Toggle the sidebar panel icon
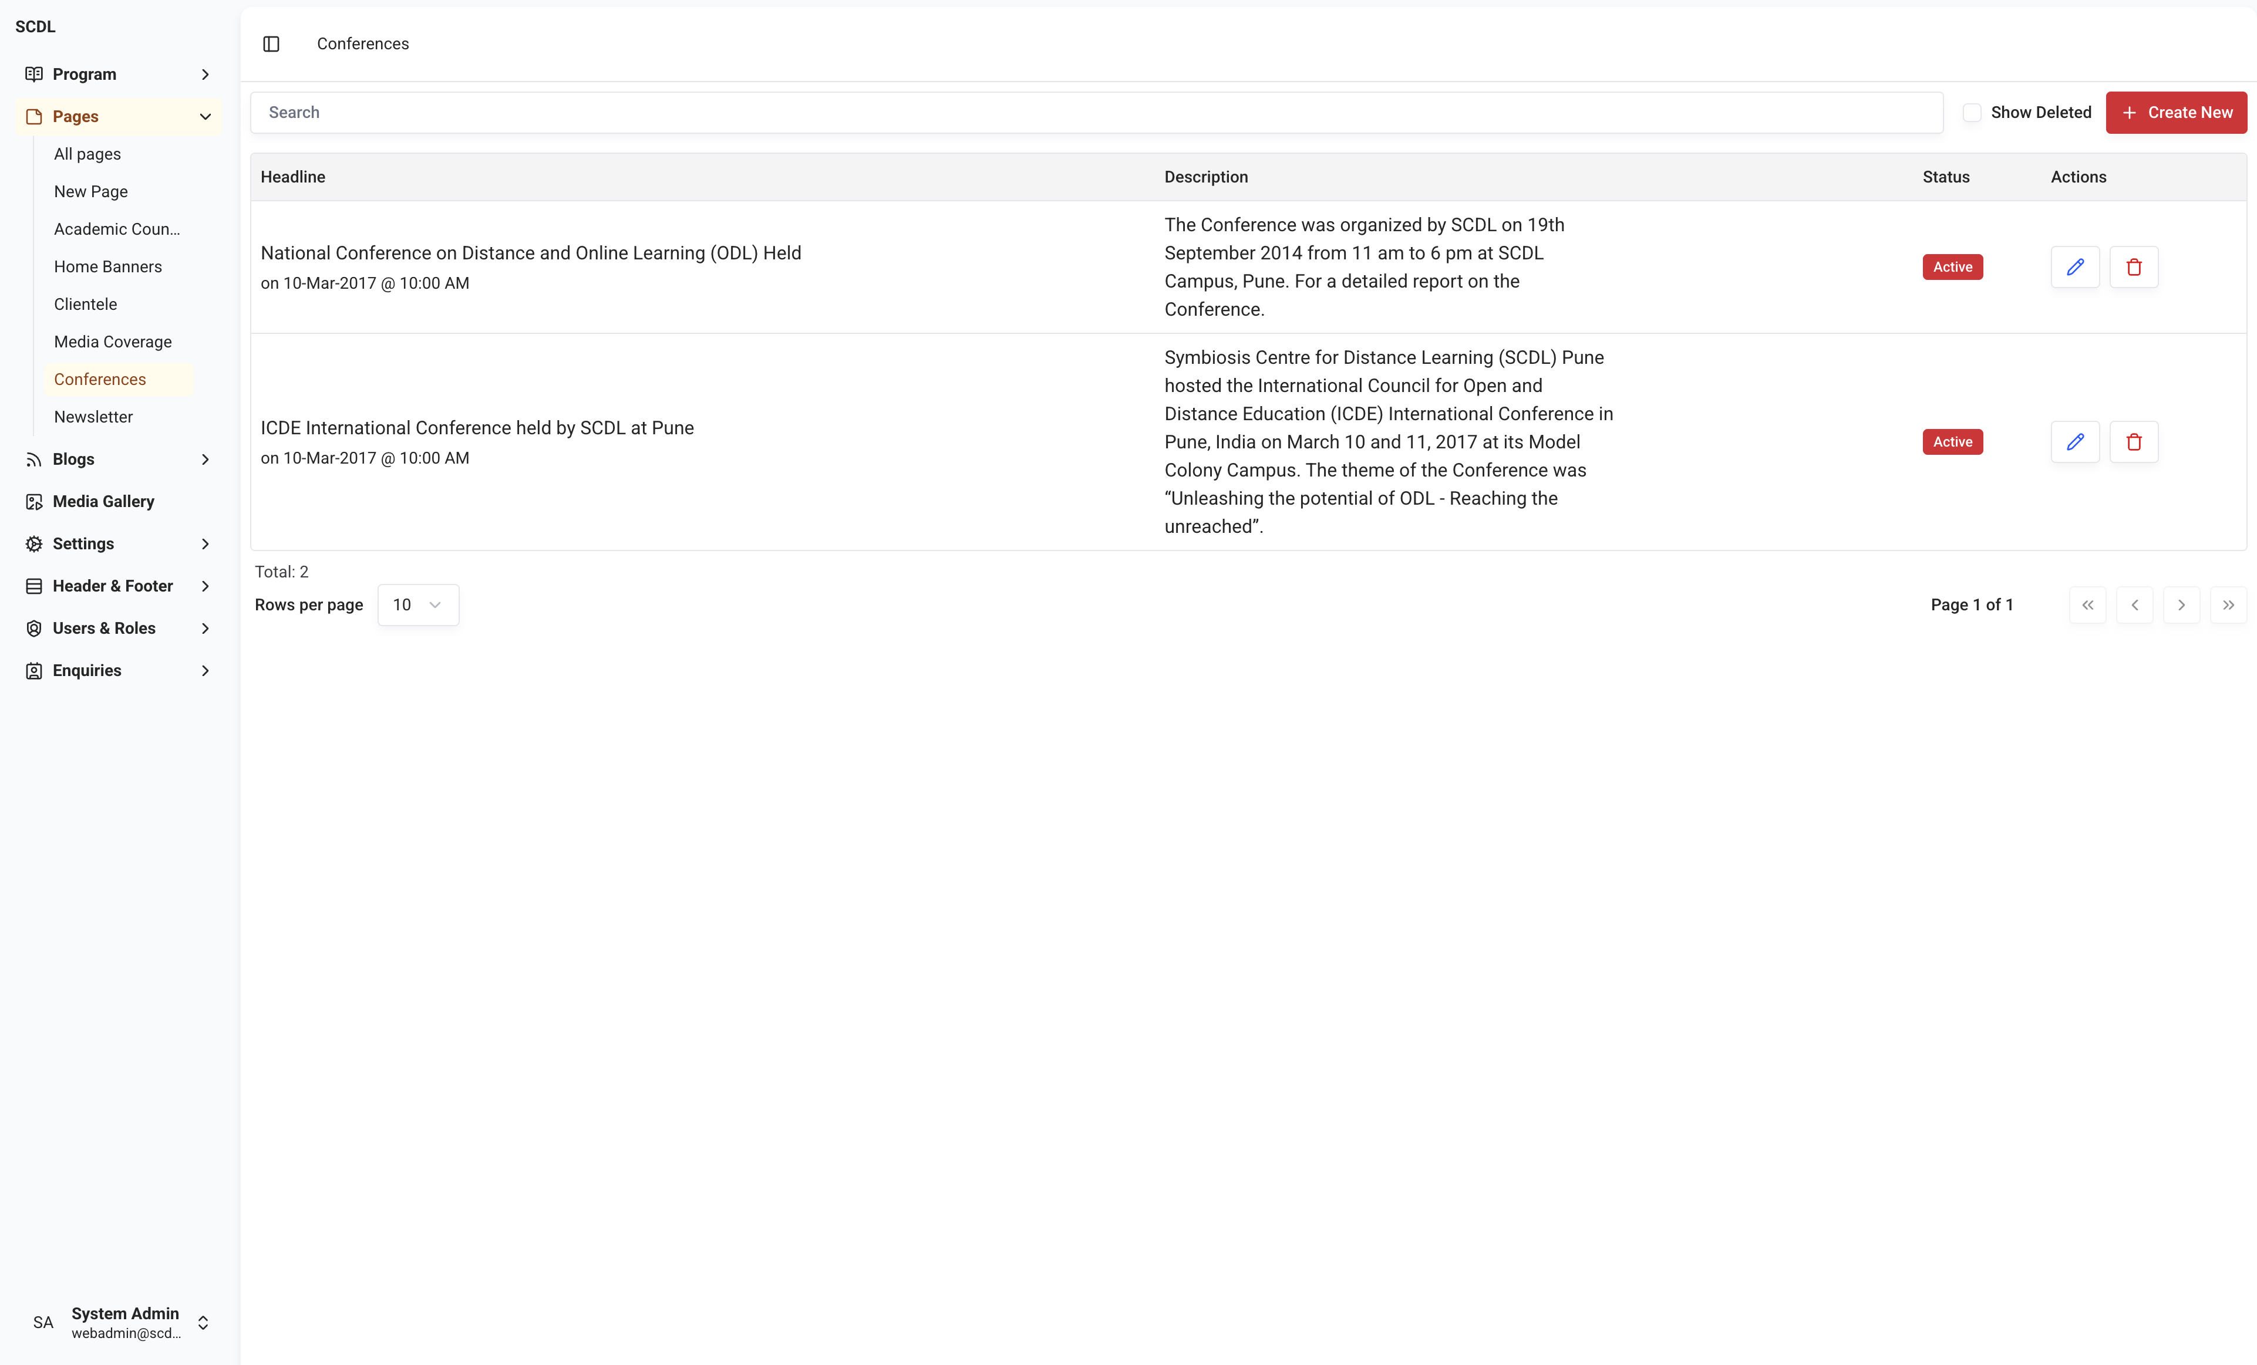Image resolution: width=2257 pixels, height=1365 pixels. [271, 44]
